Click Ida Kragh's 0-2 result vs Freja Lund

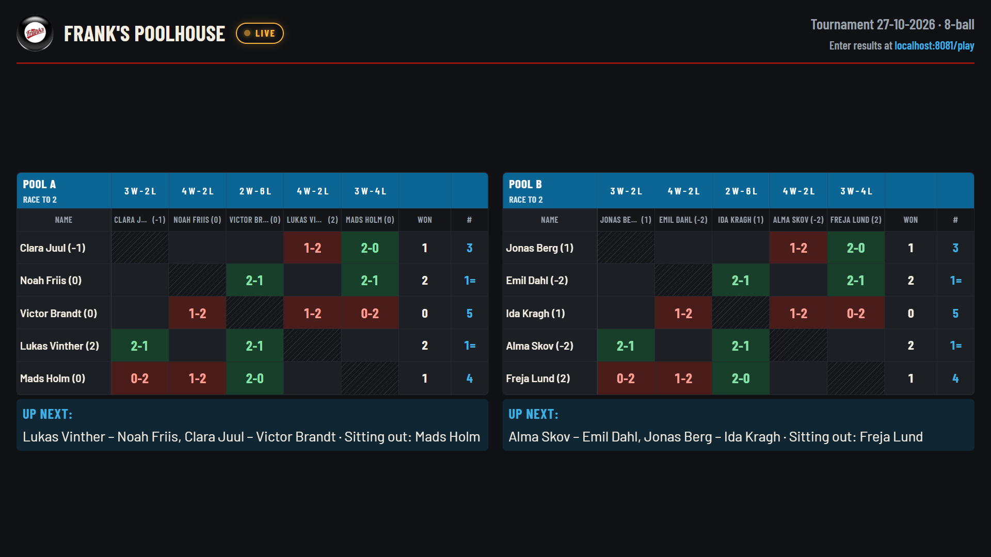click(x=856, y=314)
